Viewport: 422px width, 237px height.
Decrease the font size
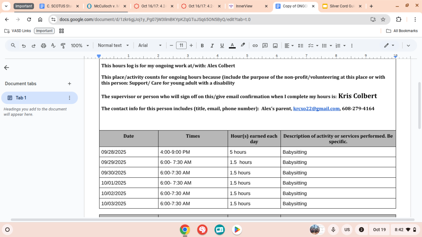171,45
